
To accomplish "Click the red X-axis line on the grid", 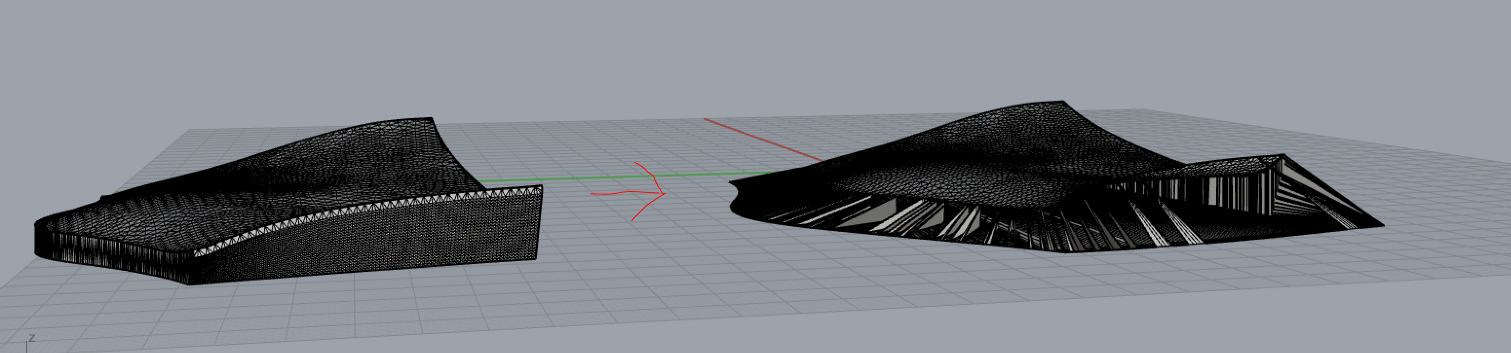I will [x=763, y=140].
